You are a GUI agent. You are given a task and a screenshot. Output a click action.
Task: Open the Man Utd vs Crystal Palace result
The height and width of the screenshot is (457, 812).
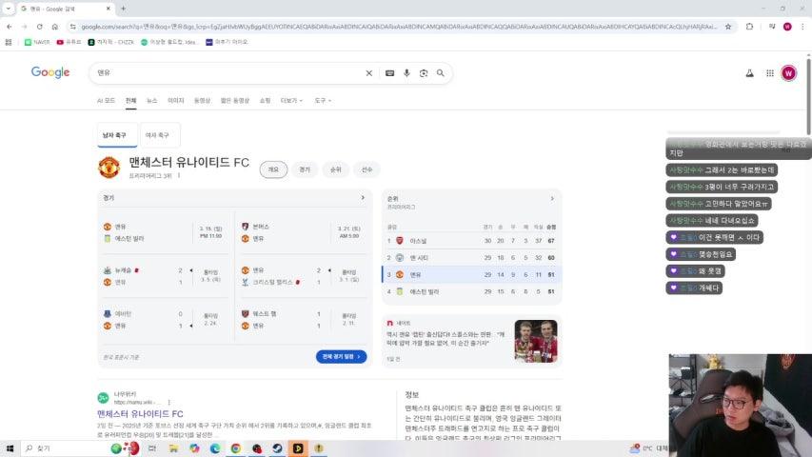tap(303, 276)
